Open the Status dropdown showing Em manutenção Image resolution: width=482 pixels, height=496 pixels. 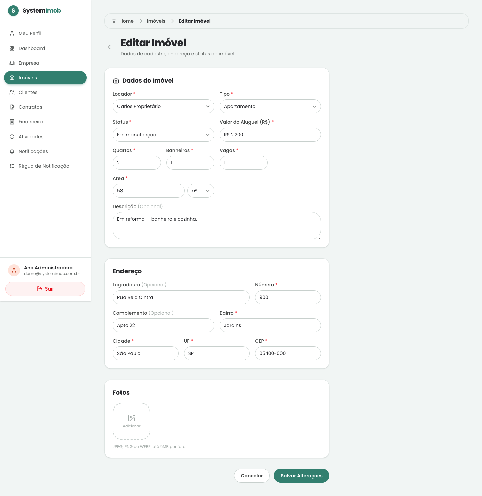pyautogui.click(x=163, y=135)
